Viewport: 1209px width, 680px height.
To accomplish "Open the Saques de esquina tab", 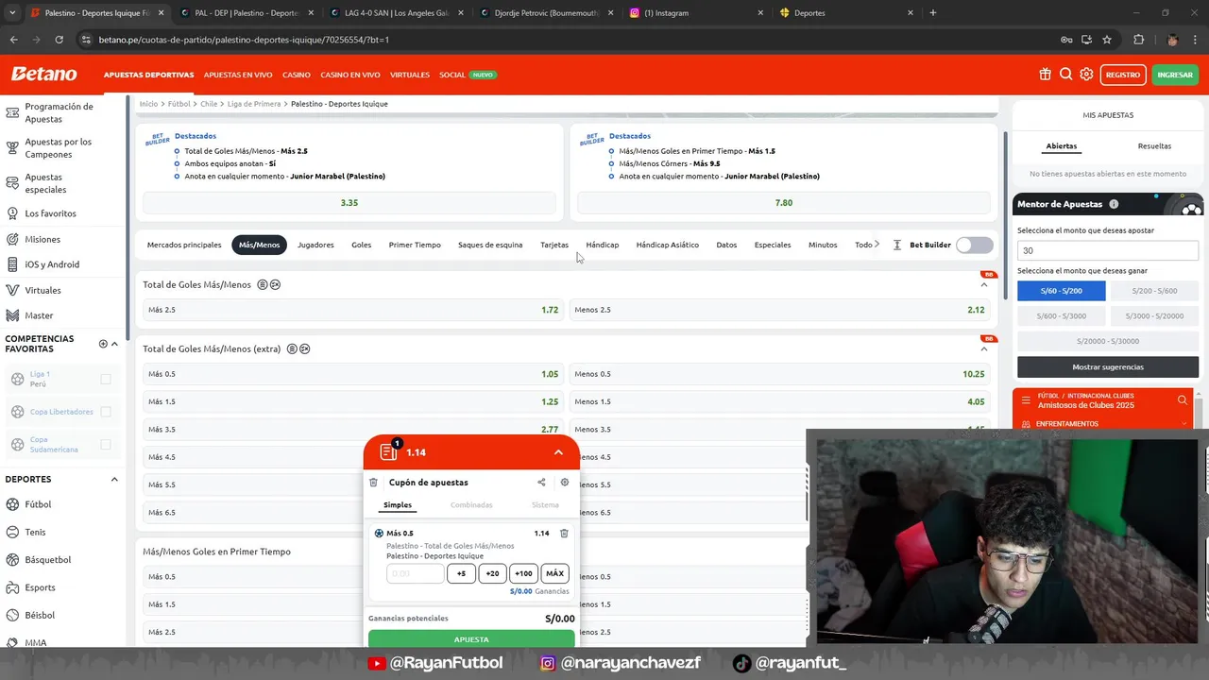I will 490,245.
